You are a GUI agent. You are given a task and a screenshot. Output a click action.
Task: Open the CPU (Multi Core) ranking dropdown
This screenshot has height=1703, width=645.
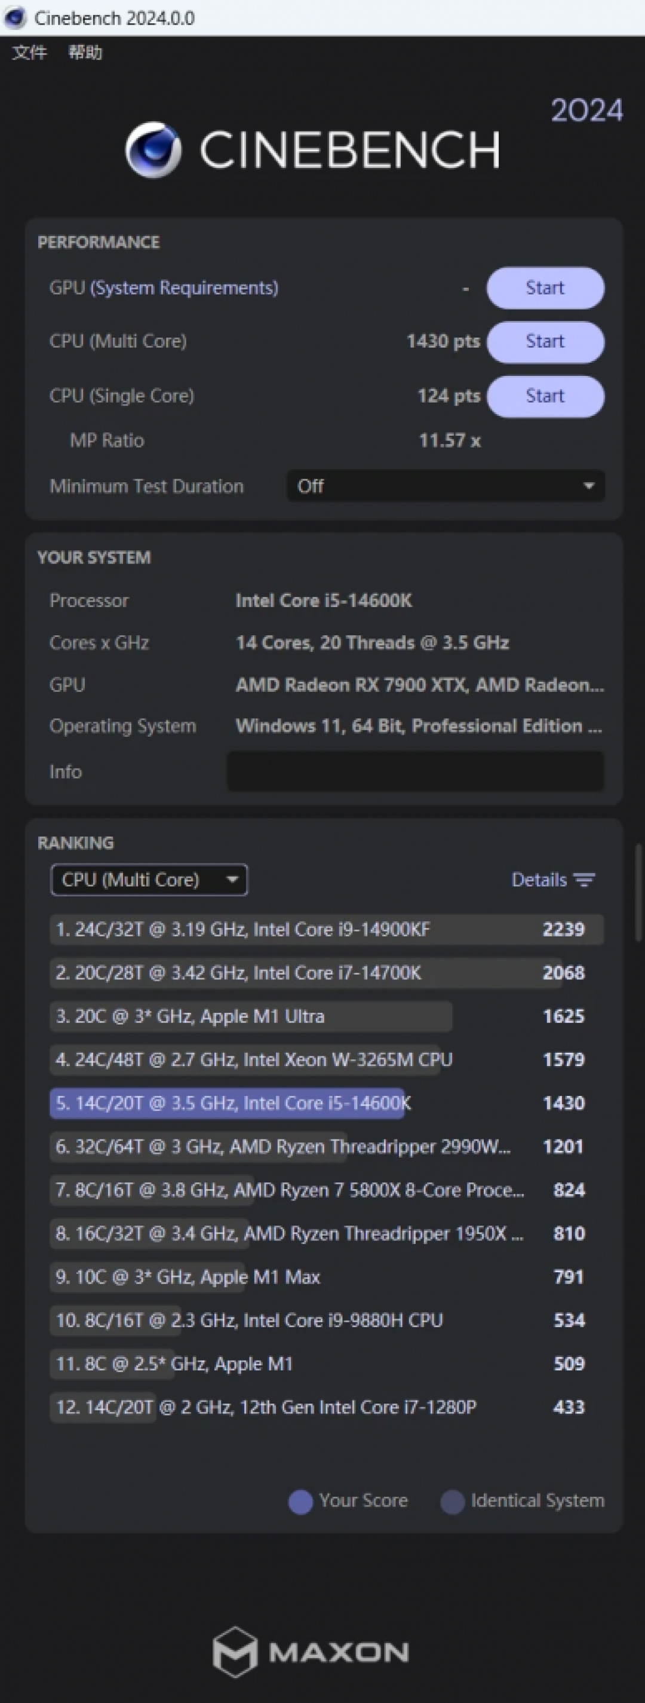(149, 880)
